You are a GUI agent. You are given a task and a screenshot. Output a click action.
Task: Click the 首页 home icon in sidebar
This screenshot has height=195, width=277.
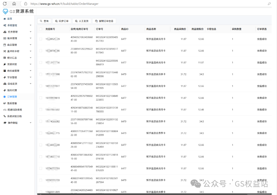(5, 19)
